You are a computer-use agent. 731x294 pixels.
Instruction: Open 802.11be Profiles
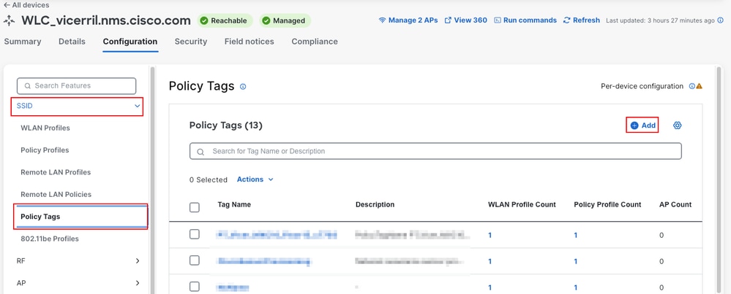(x=50, y=239)
